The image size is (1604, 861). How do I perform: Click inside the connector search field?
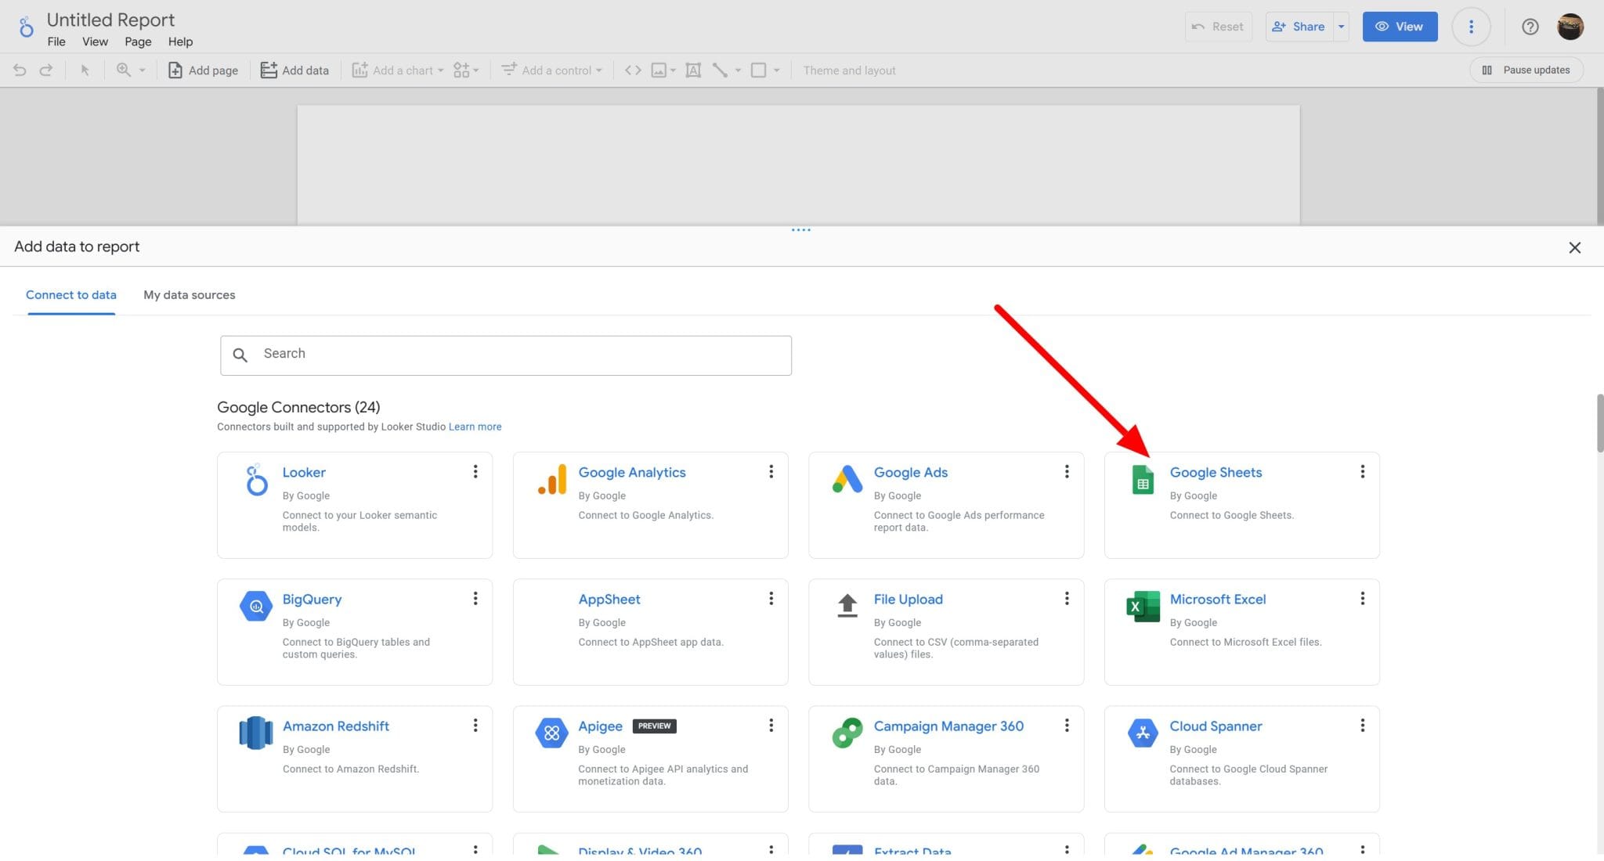point(506,355)
